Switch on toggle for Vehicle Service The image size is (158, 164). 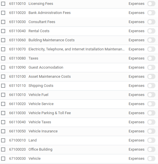click(151, 104)
